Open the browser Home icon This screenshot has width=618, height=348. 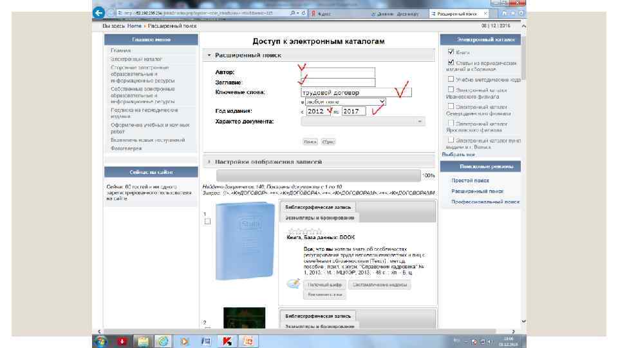coord(504,14)
